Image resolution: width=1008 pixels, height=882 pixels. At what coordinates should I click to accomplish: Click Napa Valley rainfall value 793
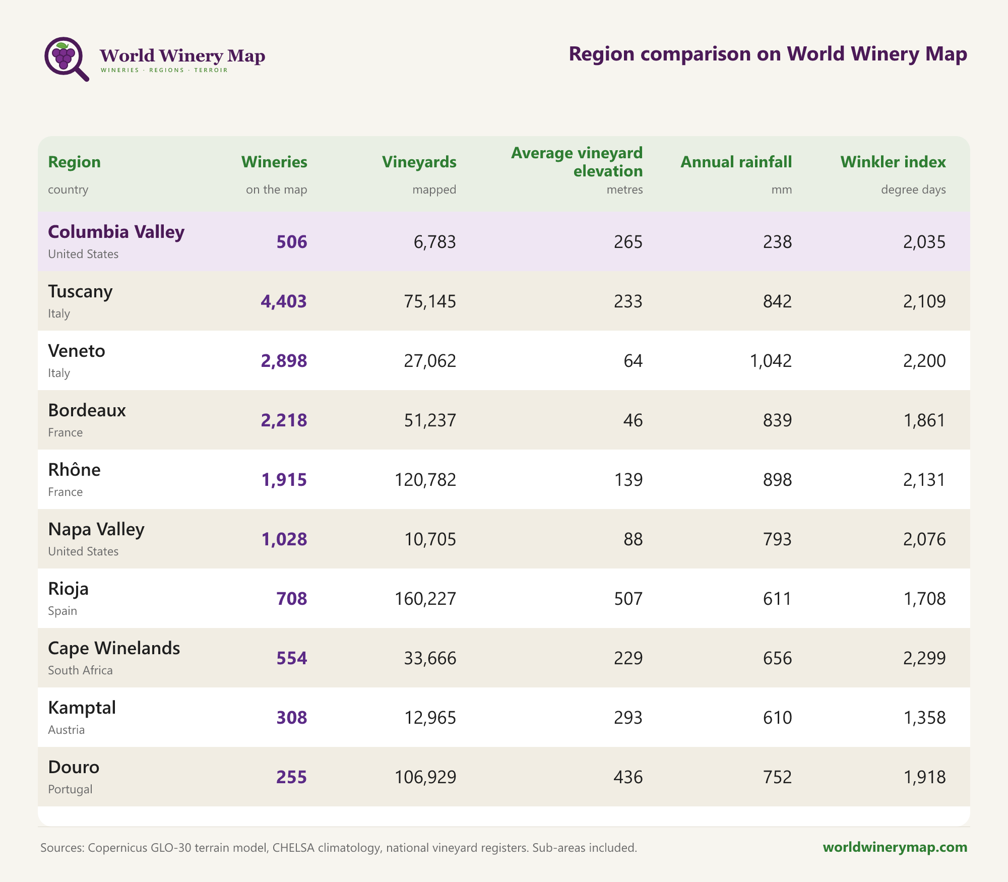(x=778, y=539)
